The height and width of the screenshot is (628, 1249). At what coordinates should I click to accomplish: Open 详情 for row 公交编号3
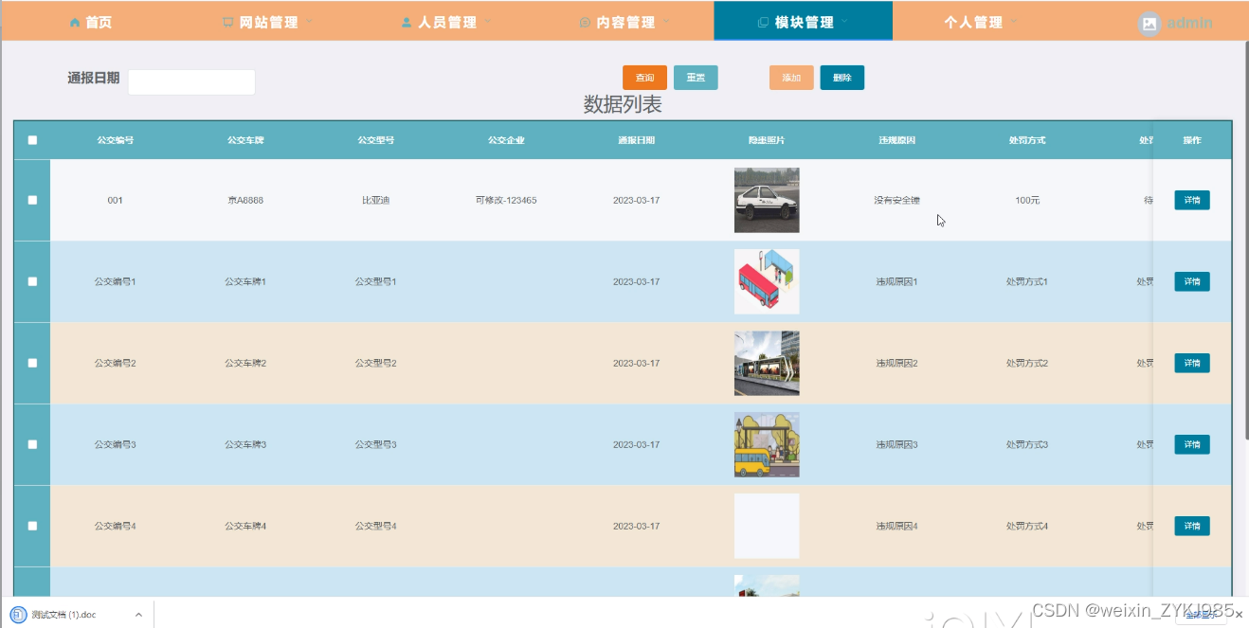click(1192, 444)
